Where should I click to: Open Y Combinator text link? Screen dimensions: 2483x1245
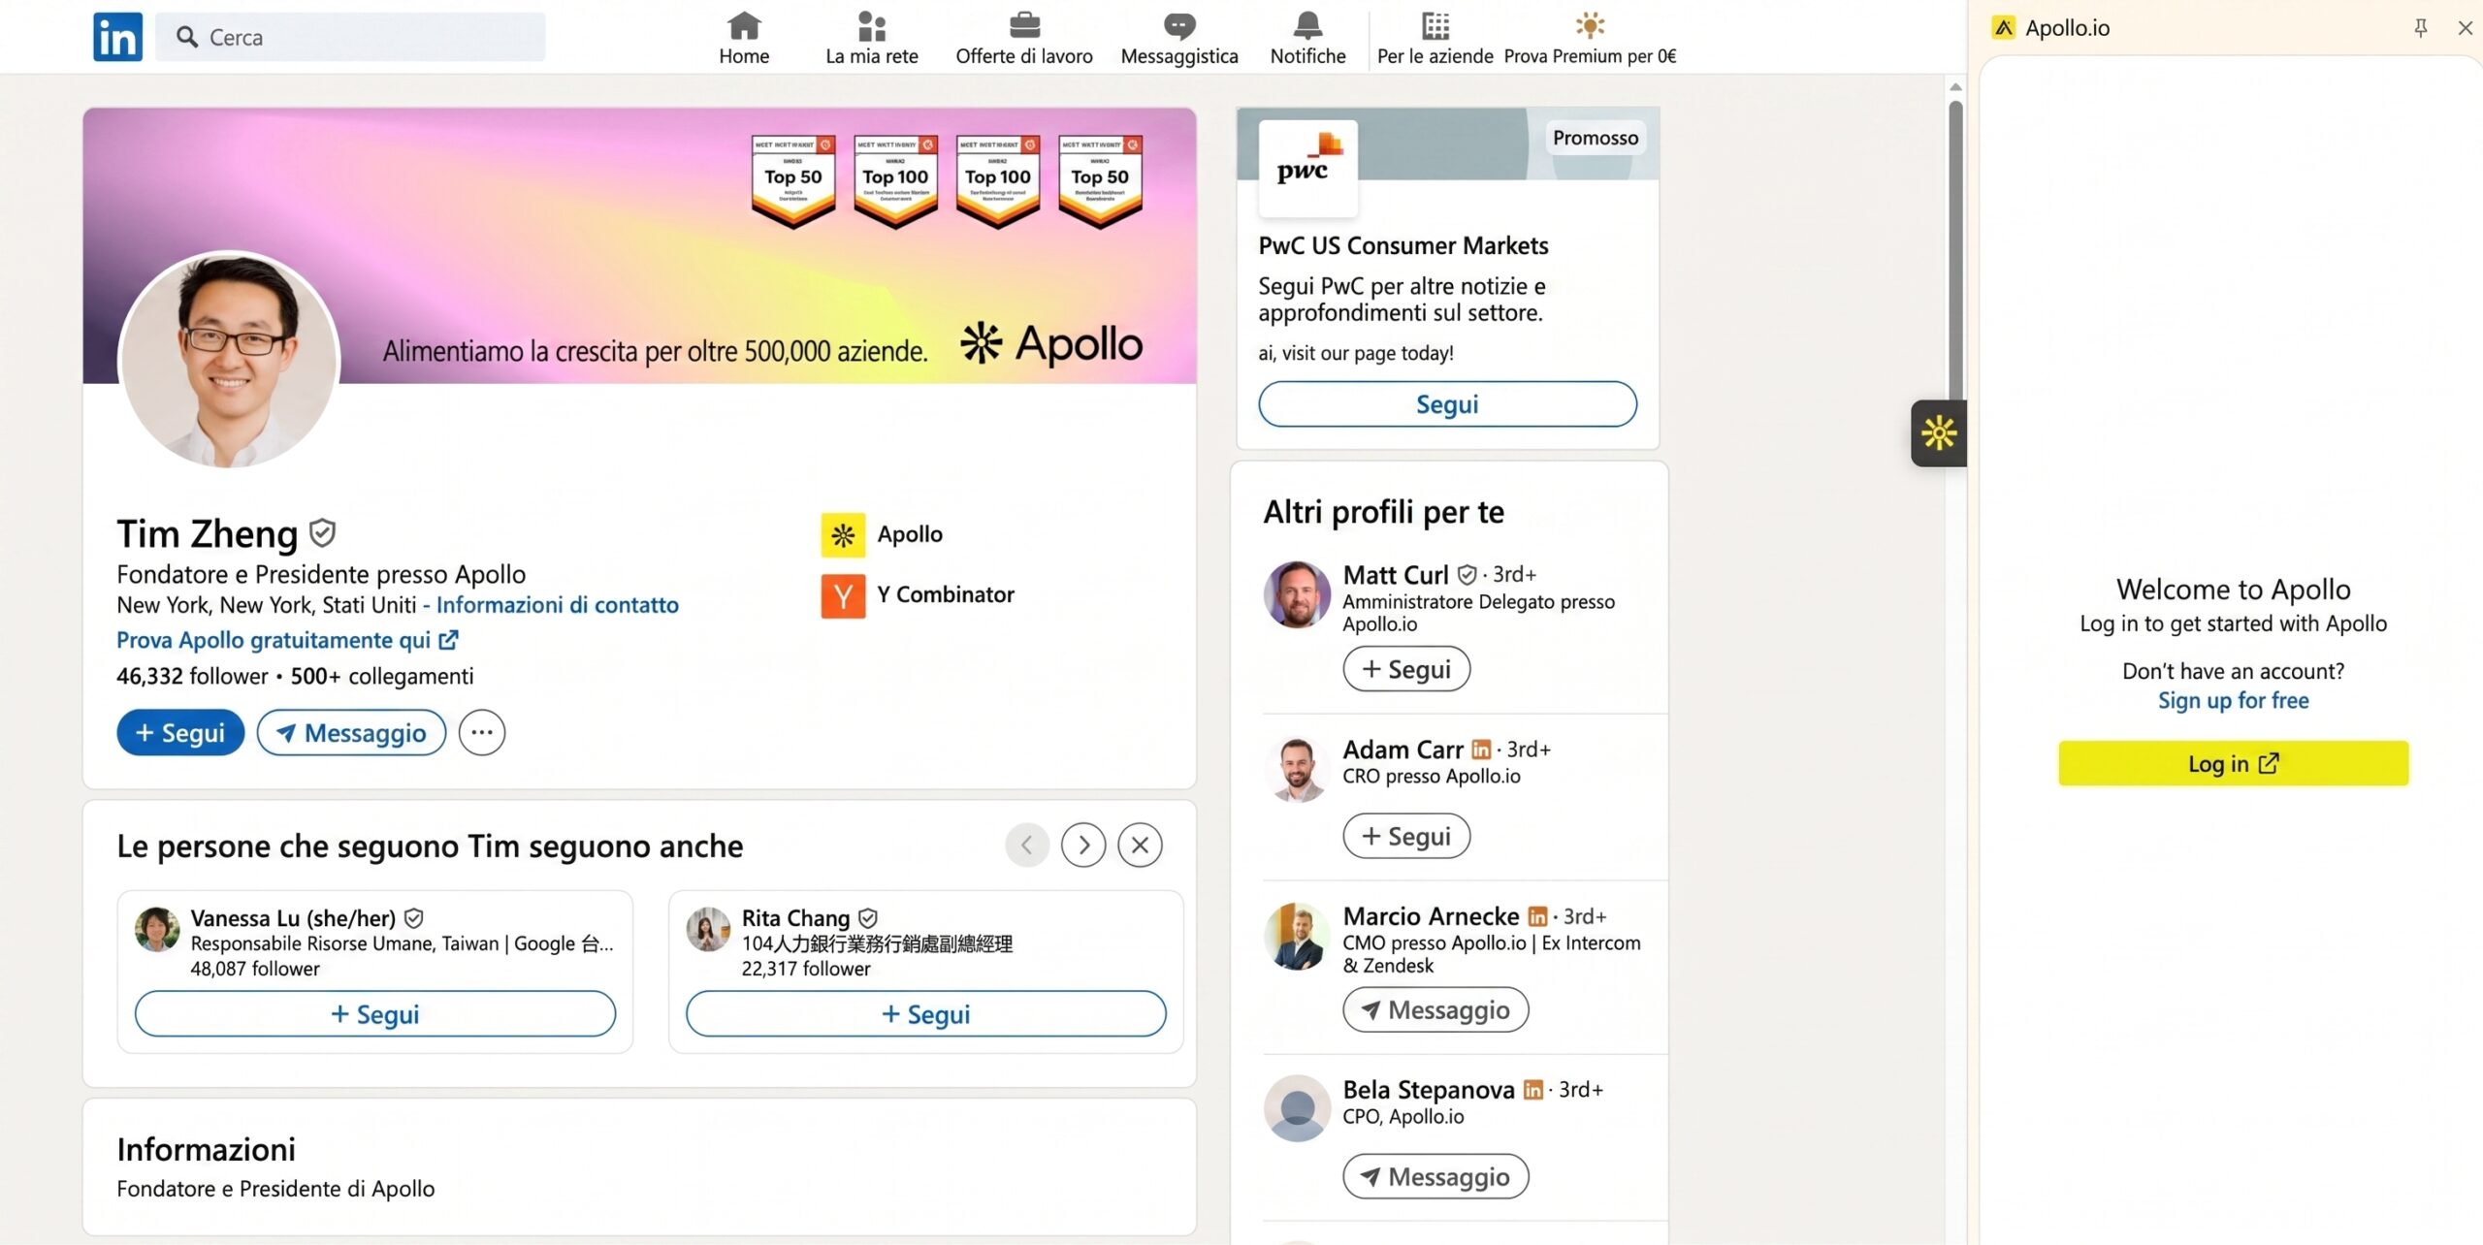point(946,594)
